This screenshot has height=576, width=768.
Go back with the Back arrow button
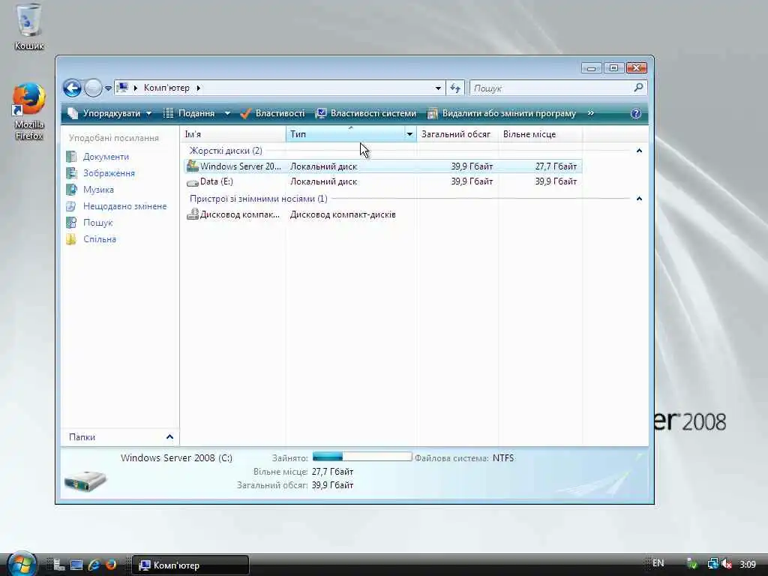[x=73, y=88]
